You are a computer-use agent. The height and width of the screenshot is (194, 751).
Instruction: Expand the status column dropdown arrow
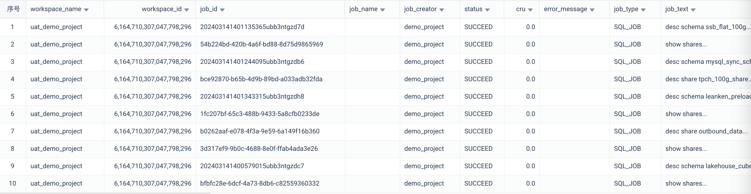(487, 10)
